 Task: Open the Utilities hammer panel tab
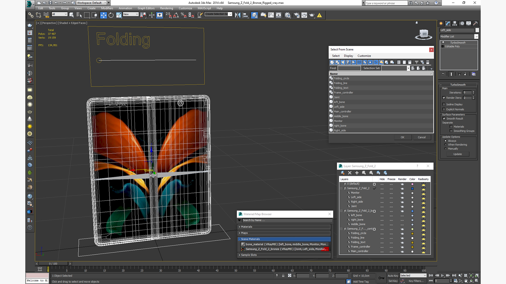[x=475, y=23]
